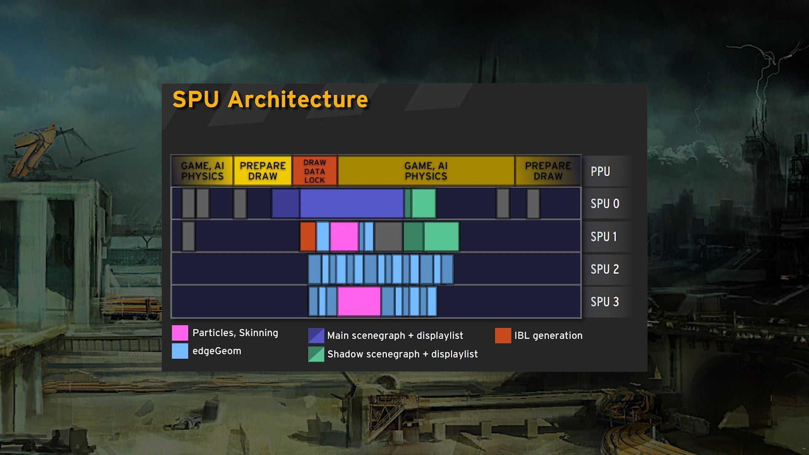Click the SPU 3 row label

click(x=605, y=302)
